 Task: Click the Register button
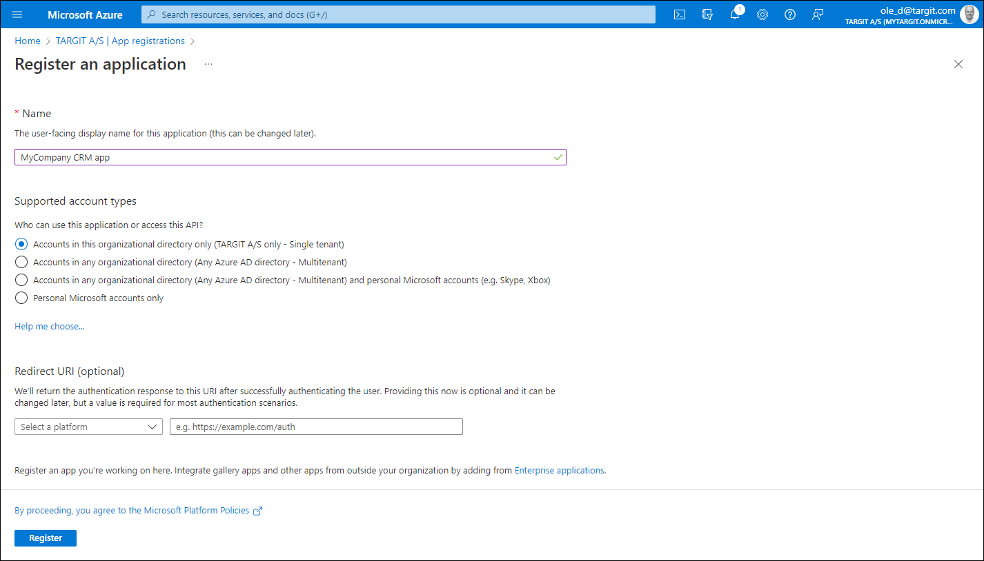46,538
